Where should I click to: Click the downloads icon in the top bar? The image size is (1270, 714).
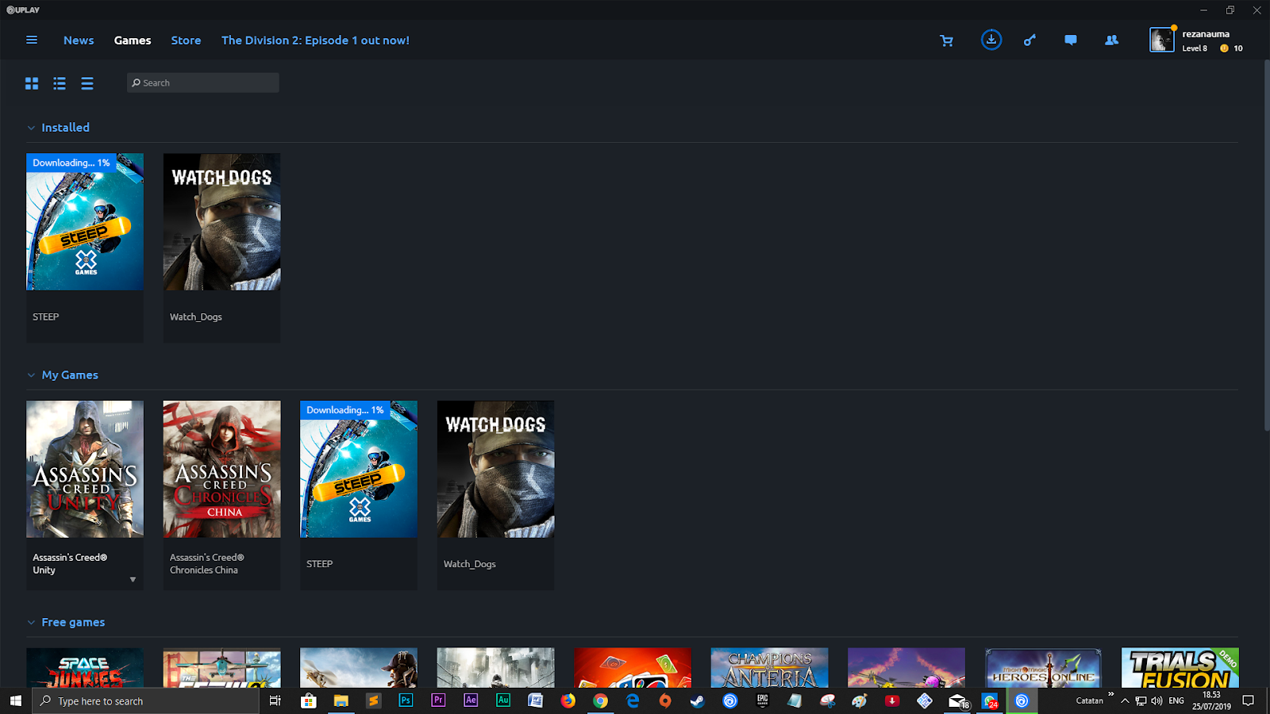(x=991, y=39)
